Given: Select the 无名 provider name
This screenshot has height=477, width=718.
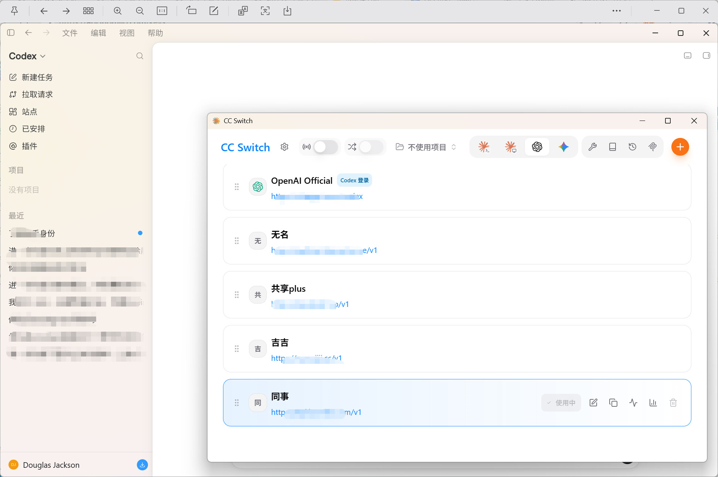Looking at the screenshot, I should coord(280,235).
